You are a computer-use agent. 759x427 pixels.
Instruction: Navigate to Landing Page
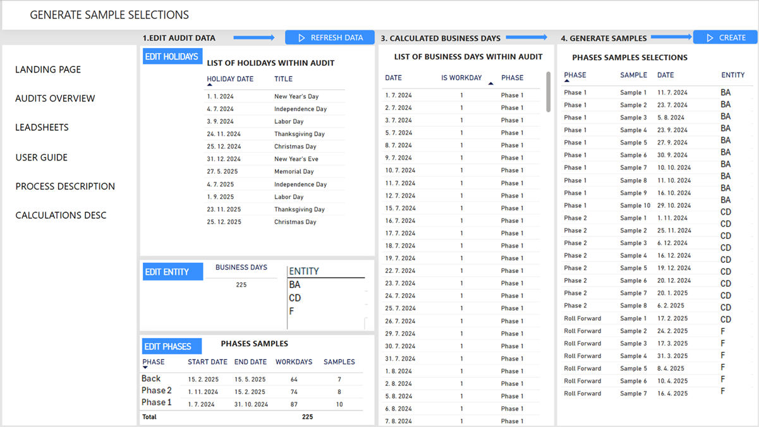(48, 69)
